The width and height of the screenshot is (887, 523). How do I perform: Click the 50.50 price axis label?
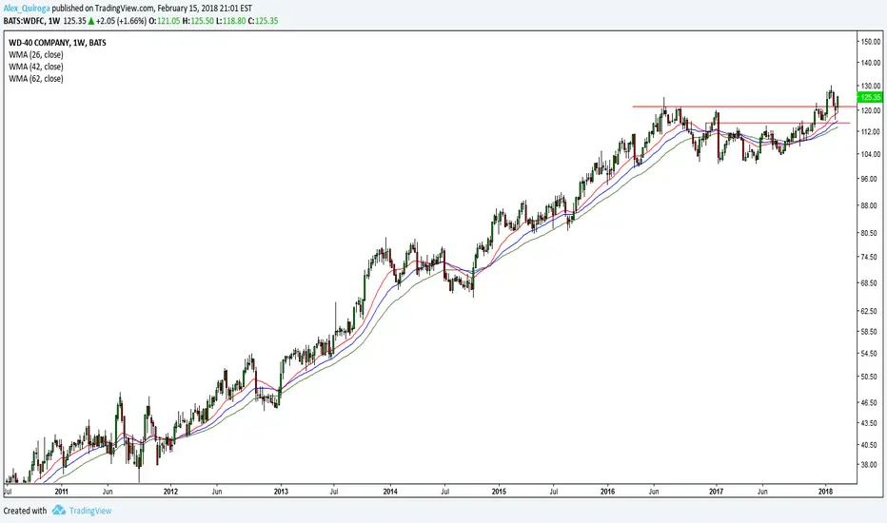871,378
